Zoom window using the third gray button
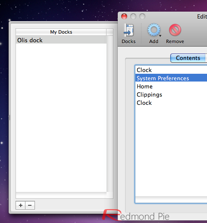Screen dimensions: 207x223 pos(142,16)
